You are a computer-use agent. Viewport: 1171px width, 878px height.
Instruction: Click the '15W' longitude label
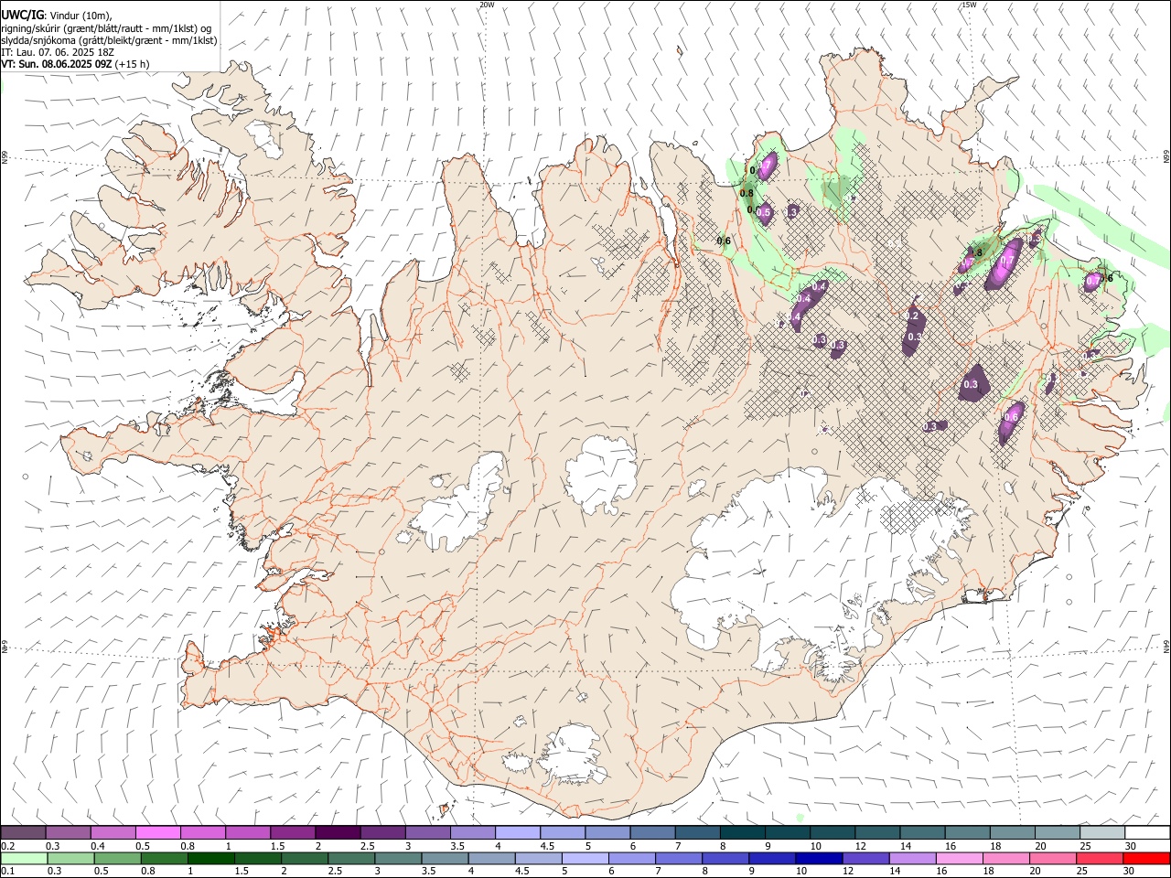coord(969,5)
